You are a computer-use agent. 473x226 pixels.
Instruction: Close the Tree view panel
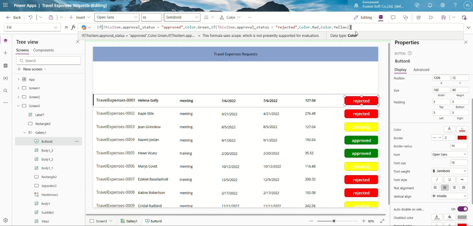[78, 42]
